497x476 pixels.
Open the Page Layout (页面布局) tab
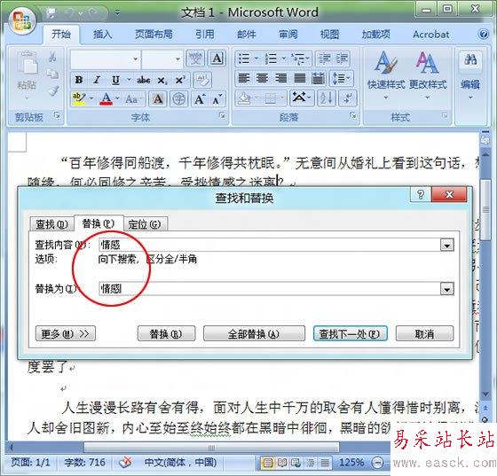point(154,34)
